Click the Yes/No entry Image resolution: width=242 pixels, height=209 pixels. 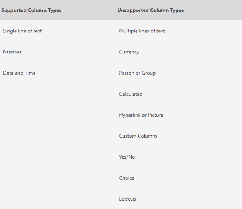pos(127,157)
